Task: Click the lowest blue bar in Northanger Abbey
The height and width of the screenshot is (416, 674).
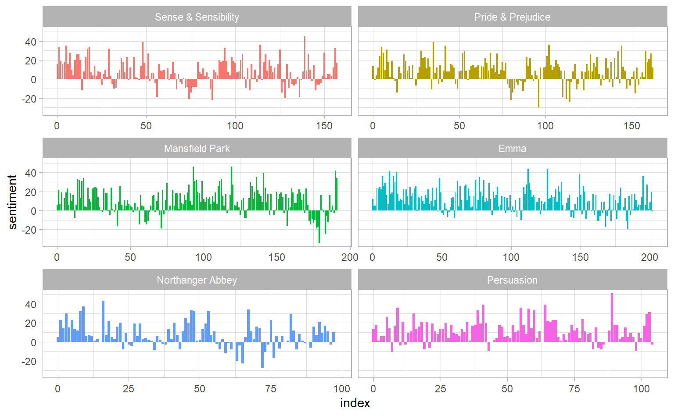Action: tap(262, 355)
